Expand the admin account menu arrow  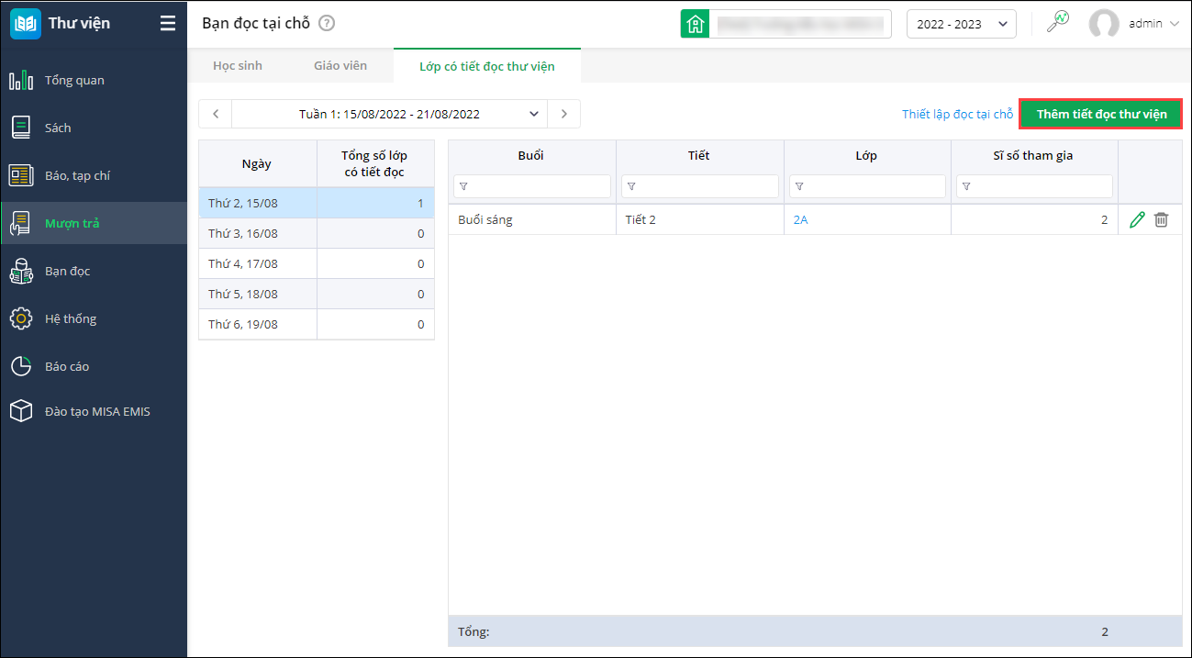pos(1175,25)
